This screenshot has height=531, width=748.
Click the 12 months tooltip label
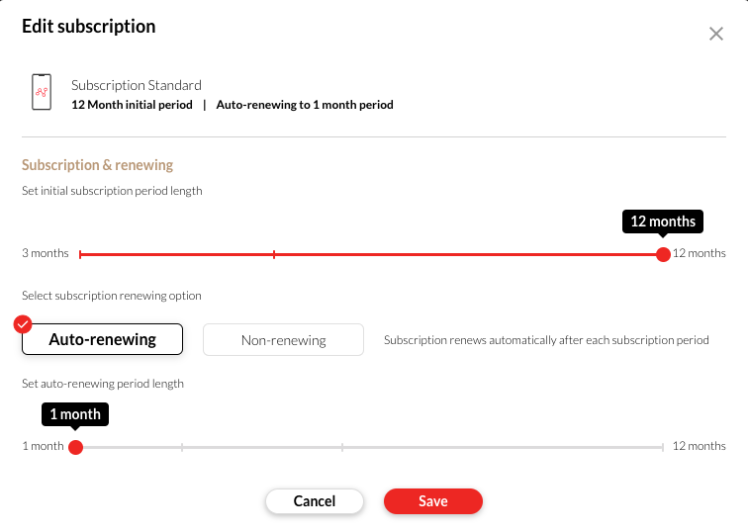tap(663, 221)
